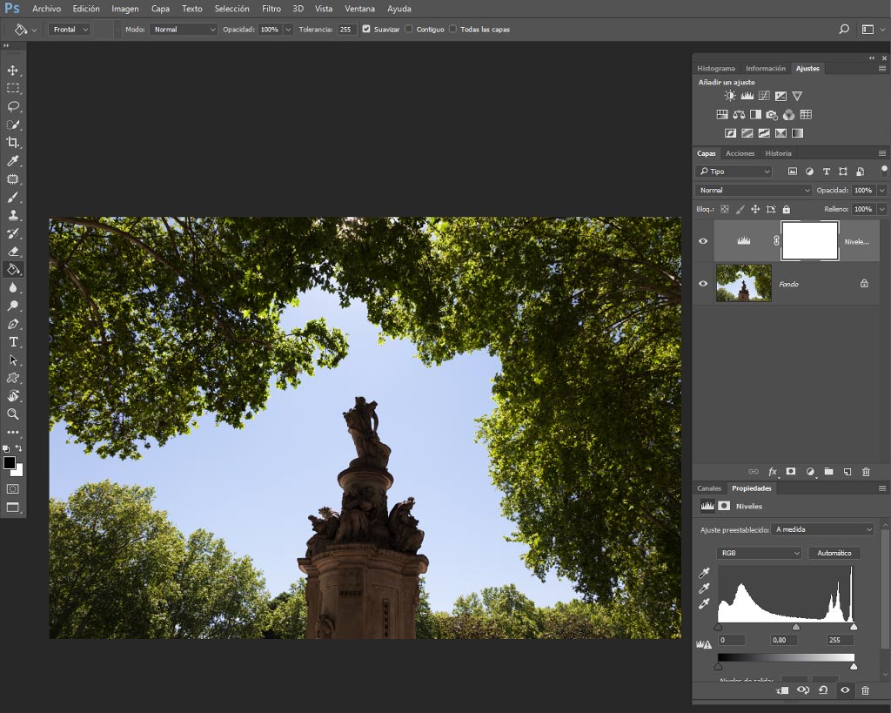Open the Opacidad dropdown in options bar
This screenshot has width=891, height=713.
(x=288, y=30)
